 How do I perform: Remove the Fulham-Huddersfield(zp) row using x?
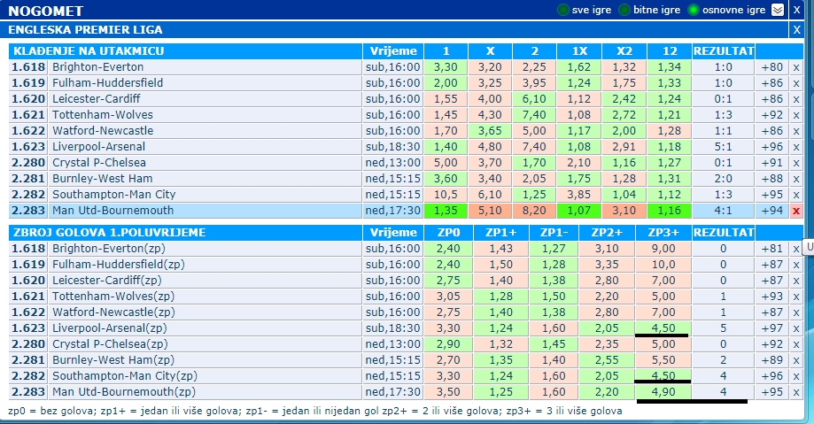point(795,265)
